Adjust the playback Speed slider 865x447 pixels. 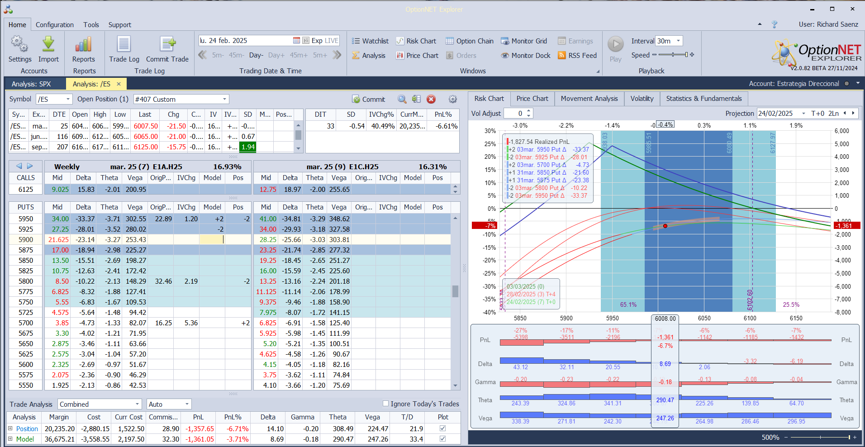(673, 55)
